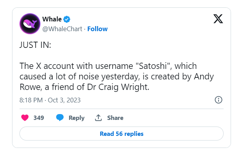Open the 8:18 PM · Oct 3, 2023 timestamp
238x153 pixels.
(50, 100)
